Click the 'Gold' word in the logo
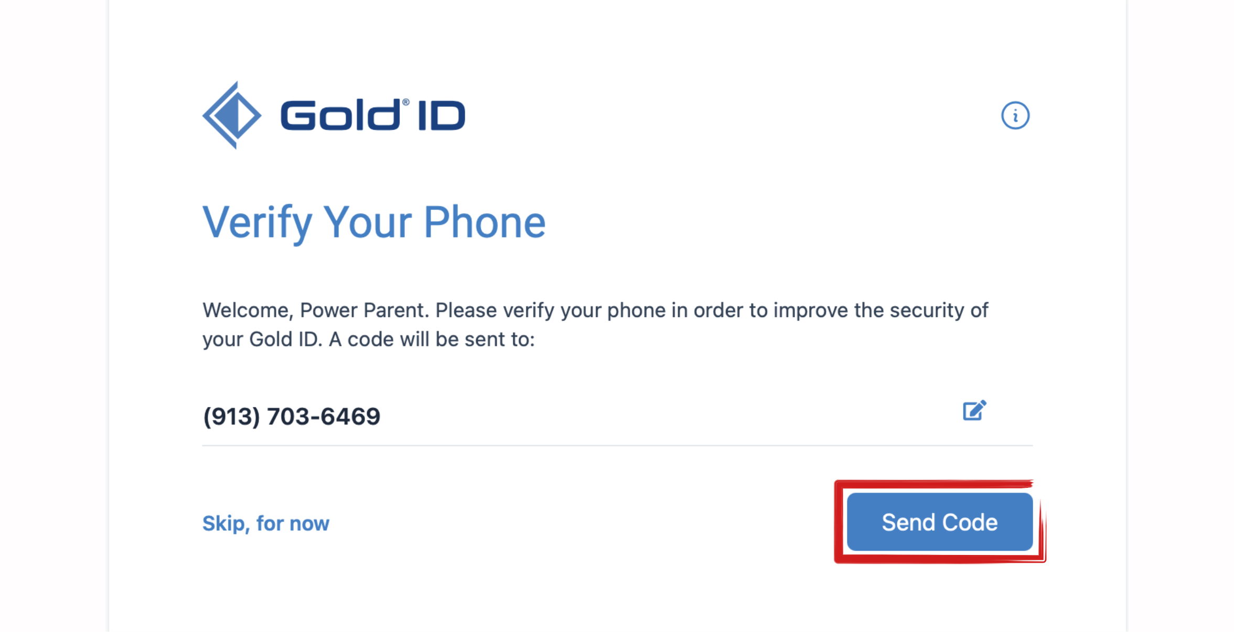1234x632 pixels. 341,115
